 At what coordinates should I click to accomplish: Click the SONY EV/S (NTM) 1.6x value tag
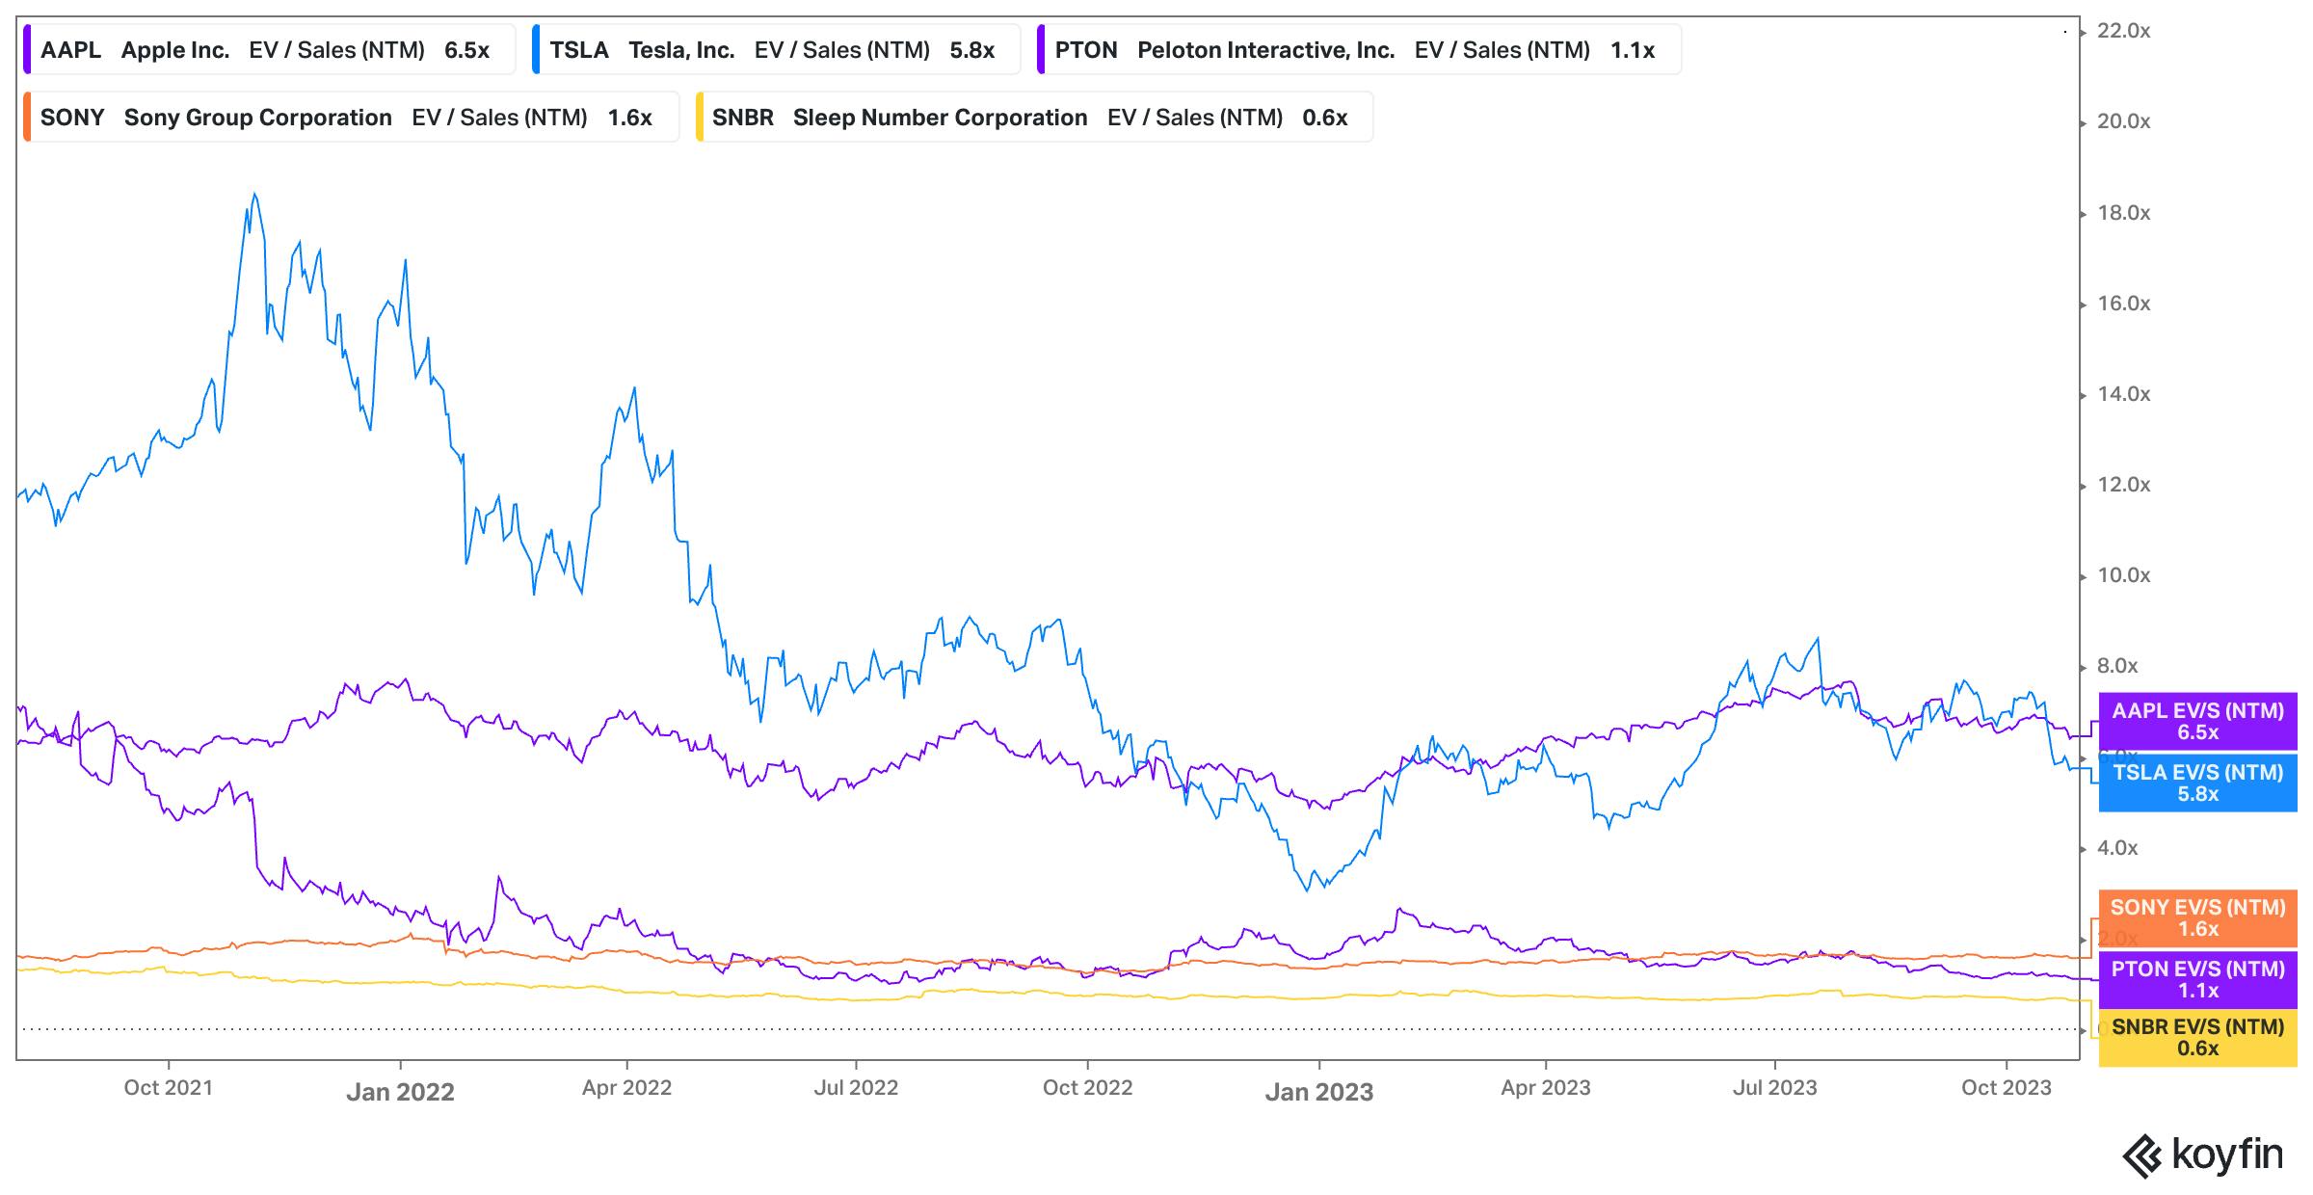pos(2197,917)
